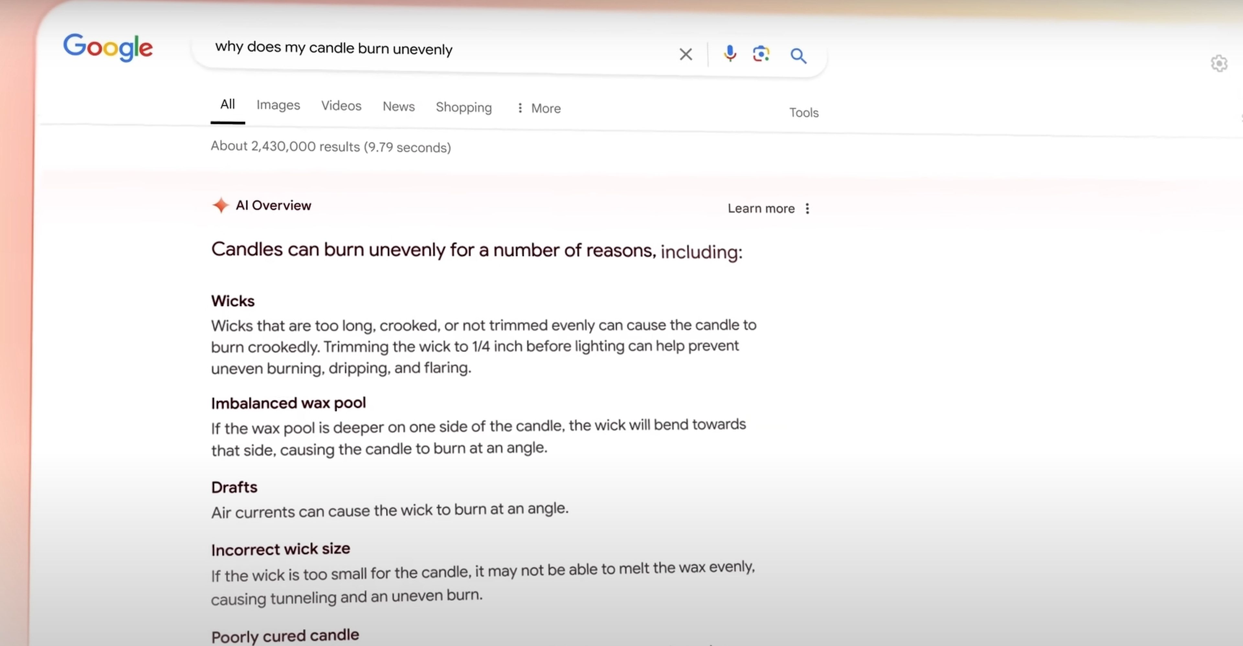The image size is (1243, 646).
Task: Clear the search query with the X icon
Action: tap(686, 54)
